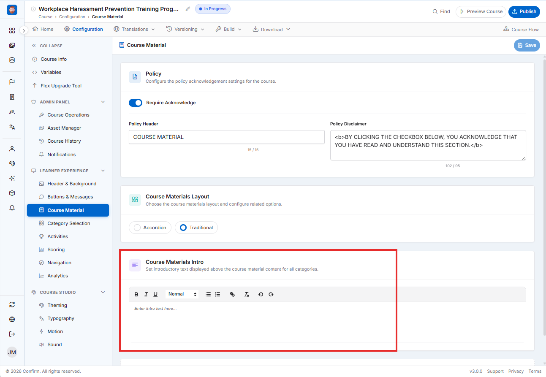Go to Category Selection in sidebar
546x377 pixels.
[68, 223]
